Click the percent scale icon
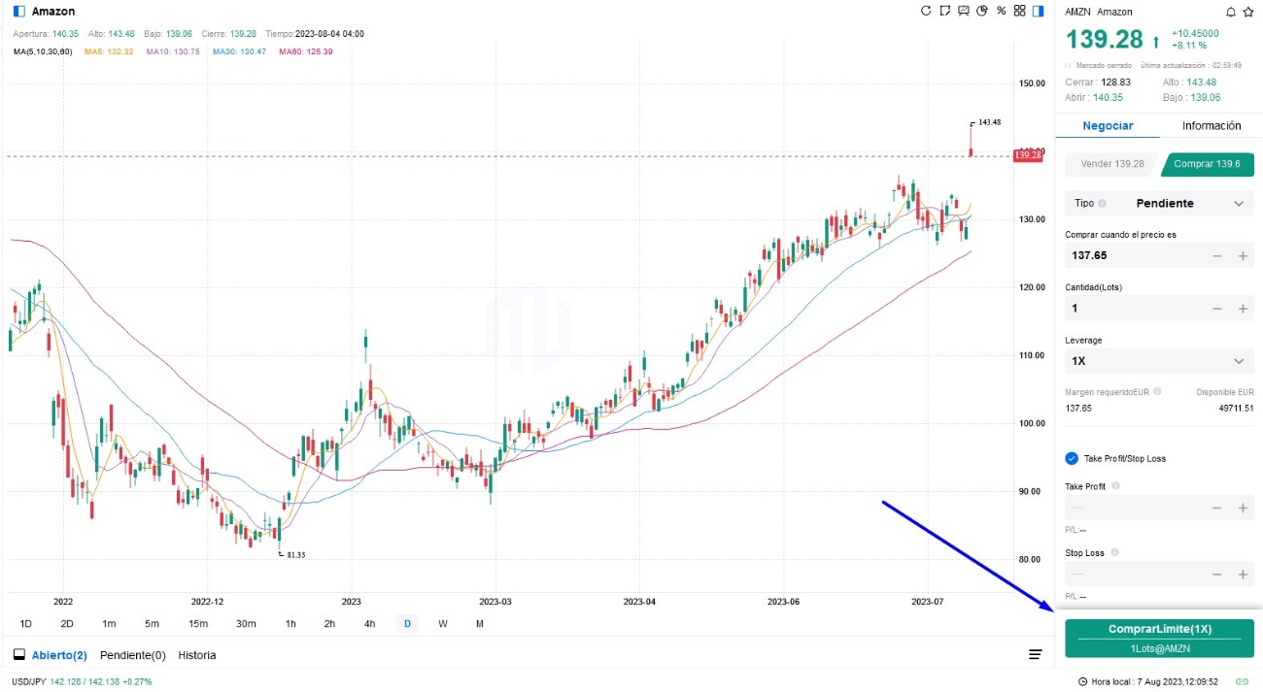The width and height of the screenshot is (1263, 692). coord(1001,11)
